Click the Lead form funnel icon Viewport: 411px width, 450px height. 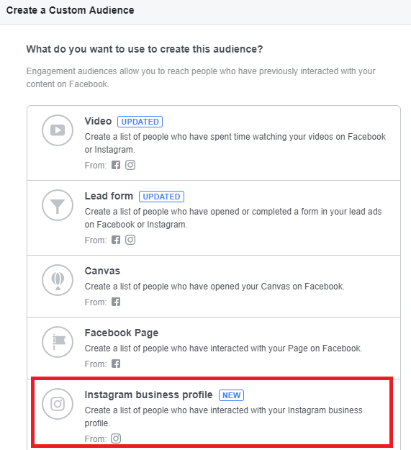point(58,205)
